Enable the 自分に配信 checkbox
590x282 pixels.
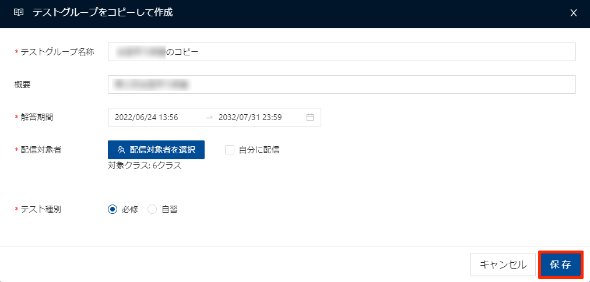(x=230, y=150)
